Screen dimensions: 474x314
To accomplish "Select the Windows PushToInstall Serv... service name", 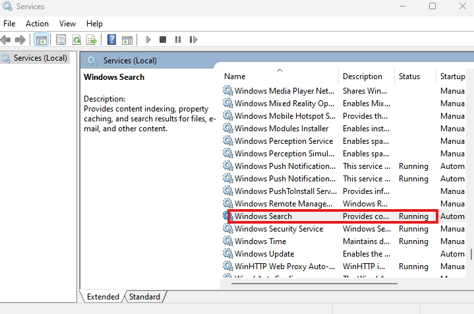I will click(285, 191).
